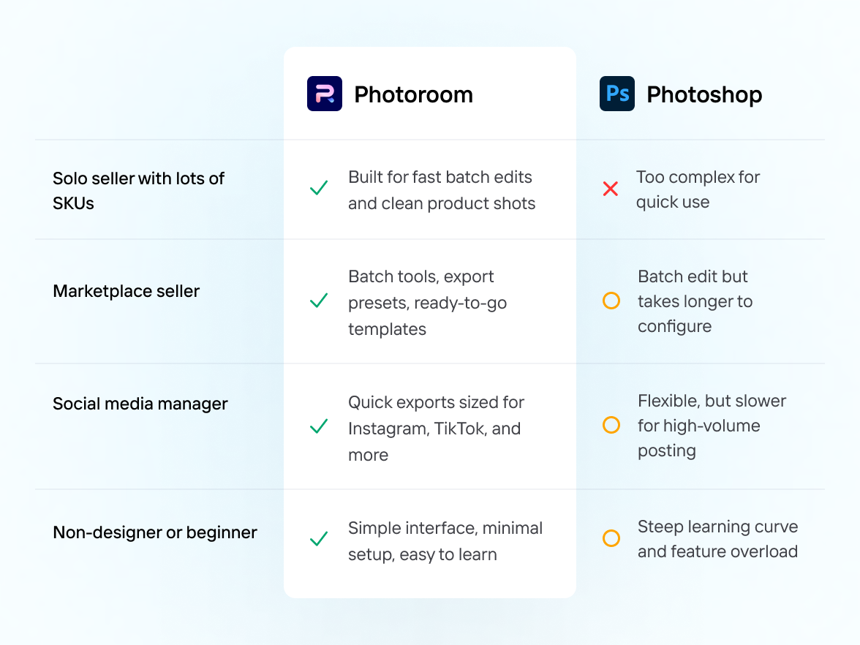
Task: Click the Marketplace seller row label
Action: [x=127, y=291]
